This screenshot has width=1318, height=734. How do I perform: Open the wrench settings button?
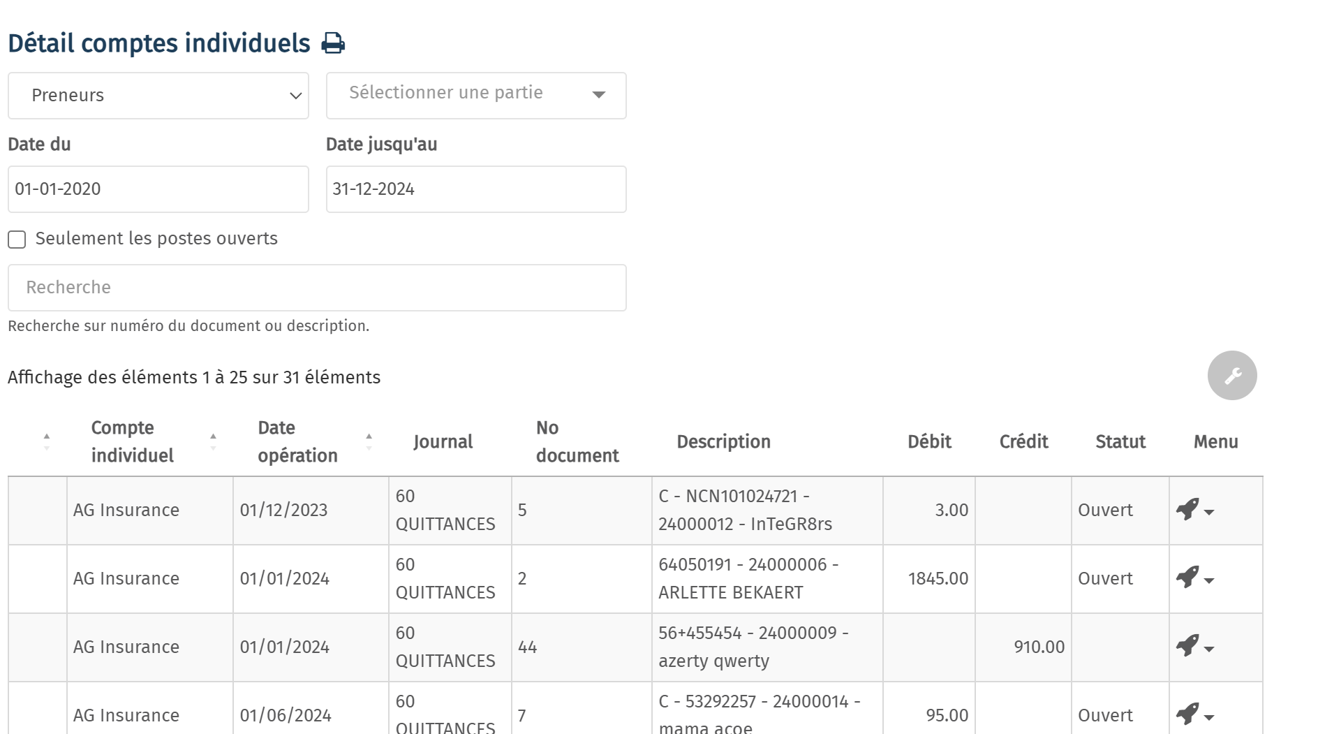[1232, 376]
